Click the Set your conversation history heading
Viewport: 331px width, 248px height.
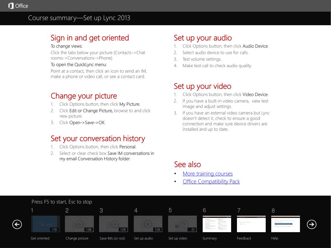coord(98,139)
